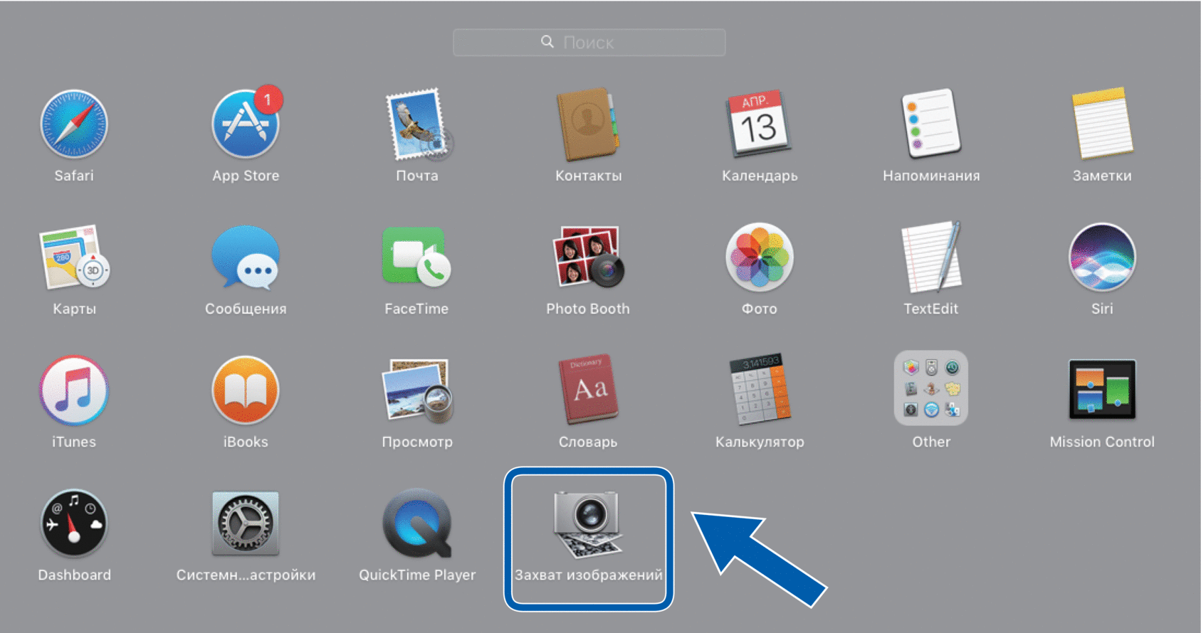Open the Заметки notes app

tap(1102, 123)
